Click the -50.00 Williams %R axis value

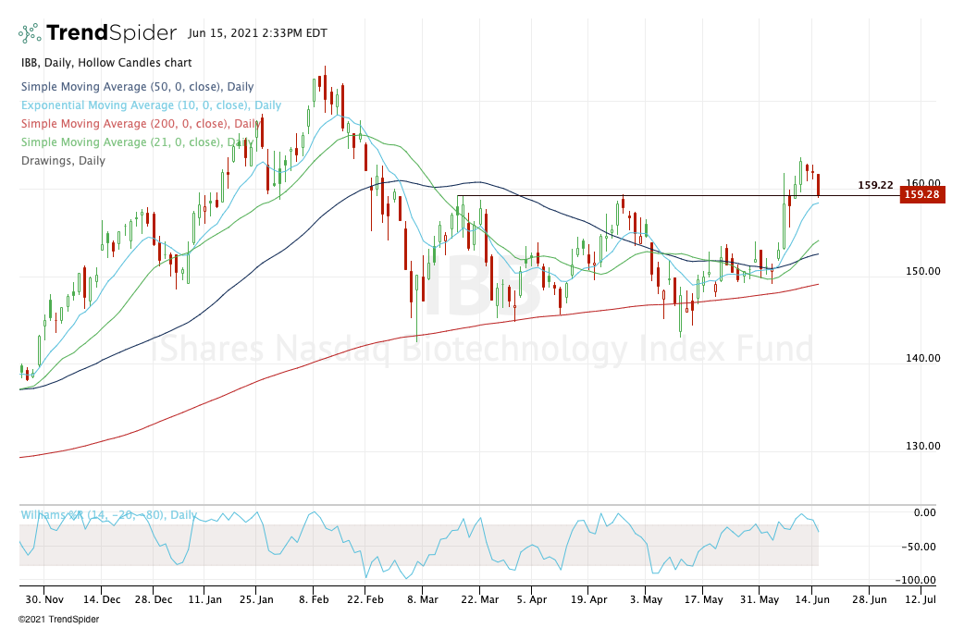pyautogui.click(x=919, y=547)
